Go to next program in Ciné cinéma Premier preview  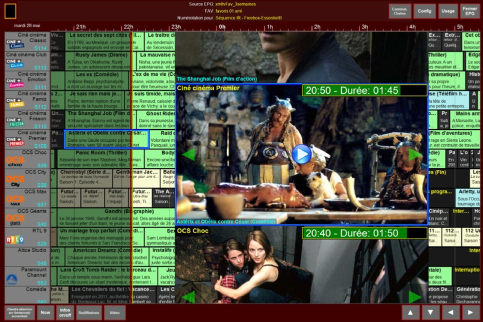click(415, 154)
